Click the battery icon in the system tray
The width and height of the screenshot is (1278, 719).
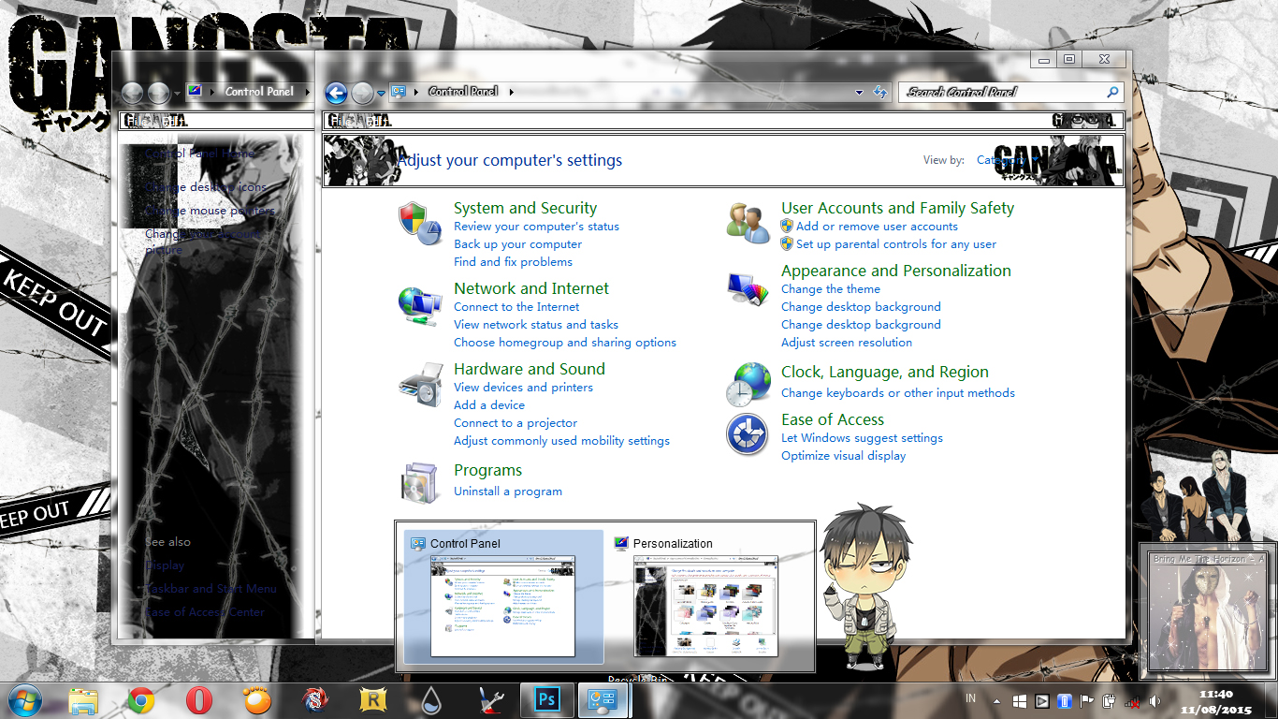[1064, 701]
